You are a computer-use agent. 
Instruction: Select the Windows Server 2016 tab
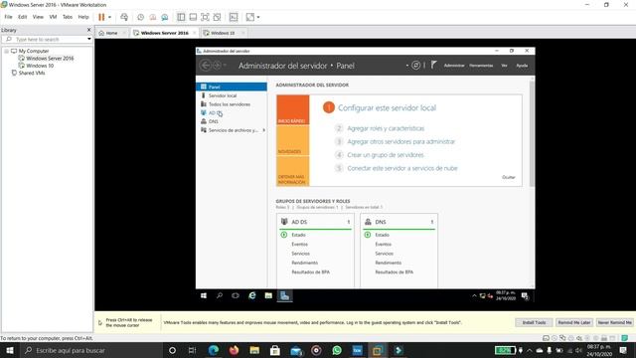click(x=165, y=33)
